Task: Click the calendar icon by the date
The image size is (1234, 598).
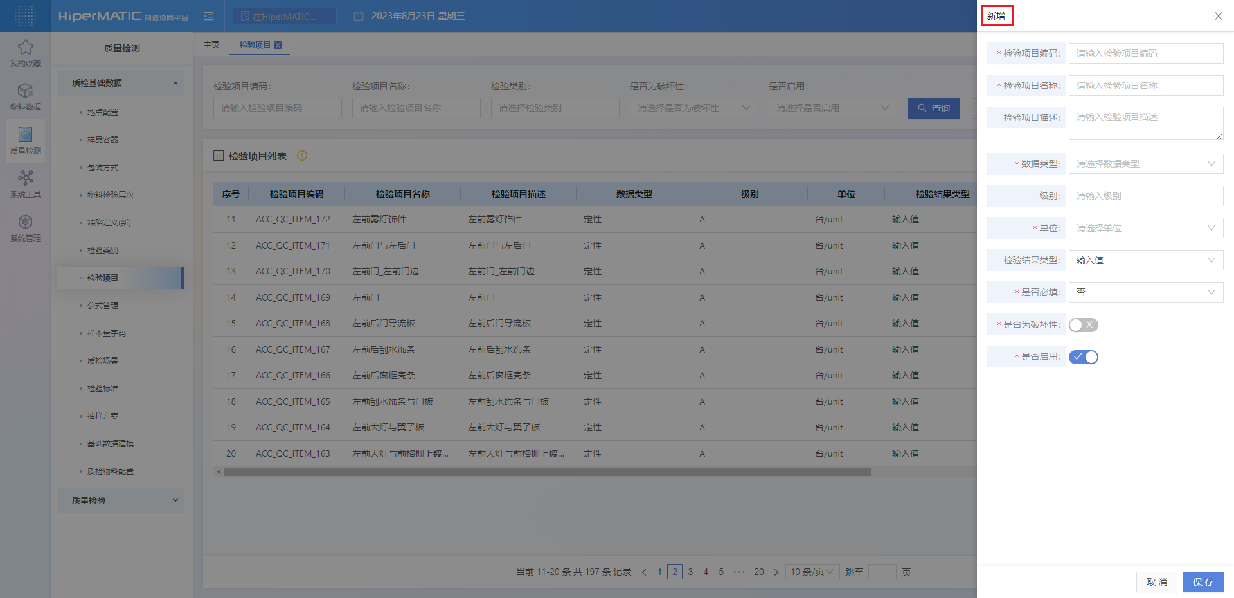Action: pos(359,16)
